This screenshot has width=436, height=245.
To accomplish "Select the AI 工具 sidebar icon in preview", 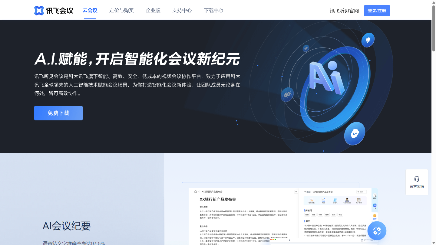I will click(375, 207).
